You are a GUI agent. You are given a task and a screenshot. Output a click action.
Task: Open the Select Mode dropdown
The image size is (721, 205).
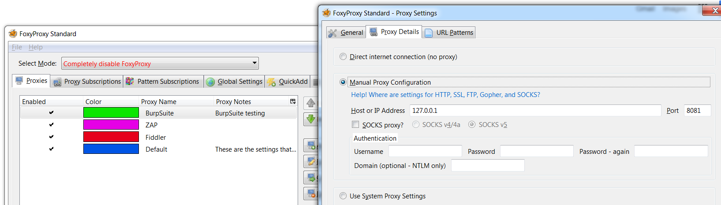click(160, 63)
